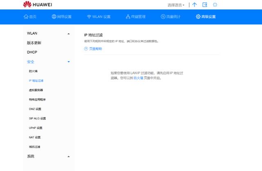262x171 pixels.
Task: Go to the 终端管理 tab
Action: coord(134,17)
